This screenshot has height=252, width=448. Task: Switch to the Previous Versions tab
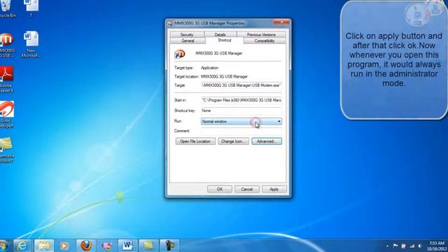pos(261,34)
